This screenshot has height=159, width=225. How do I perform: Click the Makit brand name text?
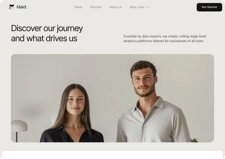[x=21, y=7]
